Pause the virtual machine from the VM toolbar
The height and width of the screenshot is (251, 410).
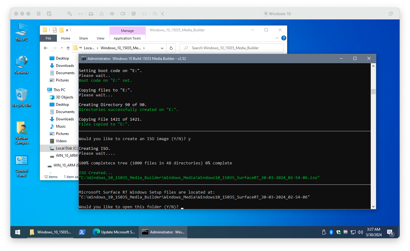[x=39, y=14]
